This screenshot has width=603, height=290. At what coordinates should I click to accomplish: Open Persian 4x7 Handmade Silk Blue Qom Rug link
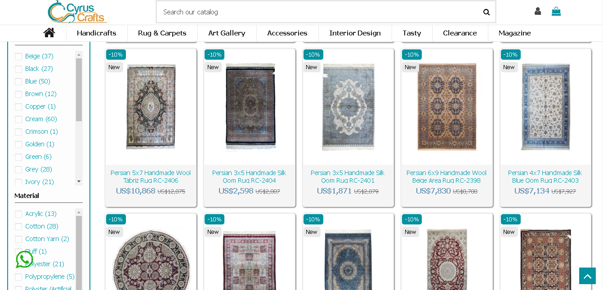[x=545, y=176]
